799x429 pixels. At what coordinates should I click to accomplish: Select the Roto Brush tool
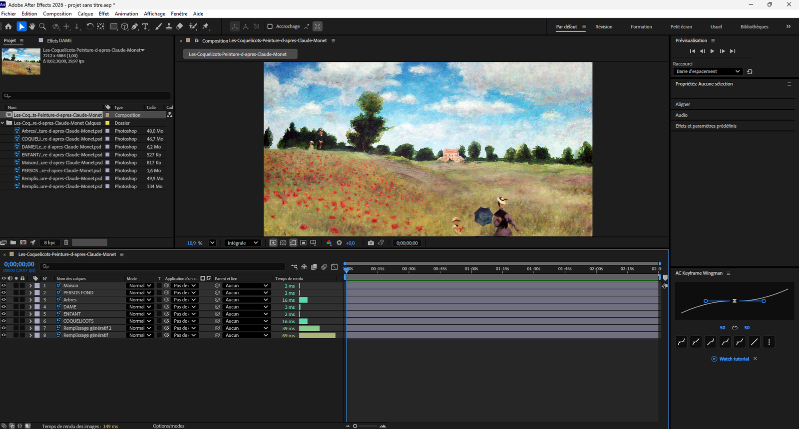[193, 26]
